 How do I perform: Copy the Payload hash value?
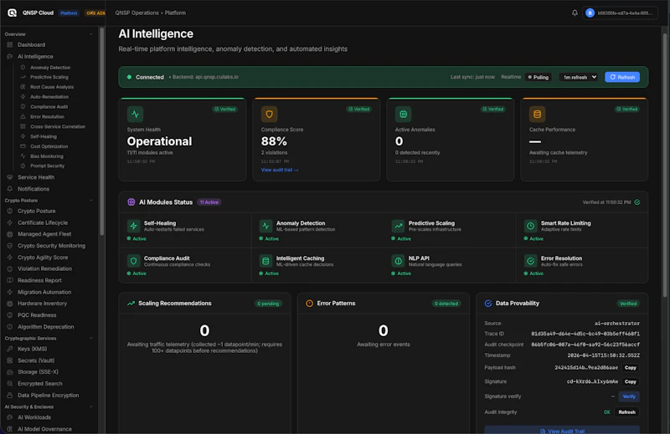click(x=631, y=368)
